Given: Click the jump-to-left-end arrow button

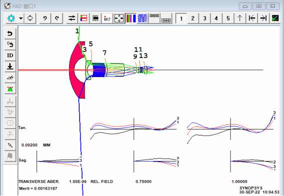Looking at the screenshot, I should [252, 18].
